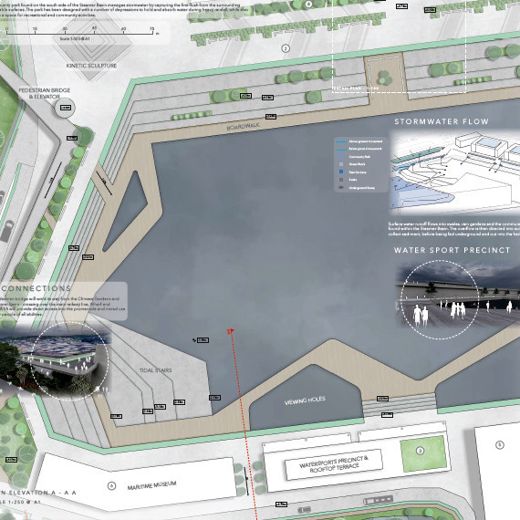The width and height of the screenshot is (520, 520).
Task: Select circled number 3 on green roof
Action: coord(421,451)
